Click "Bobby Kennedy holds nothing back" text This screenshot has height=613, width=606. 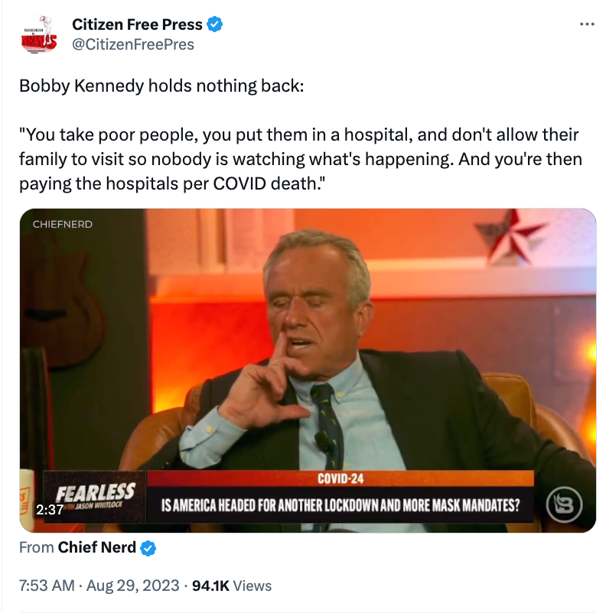click(x=161, y=86)
